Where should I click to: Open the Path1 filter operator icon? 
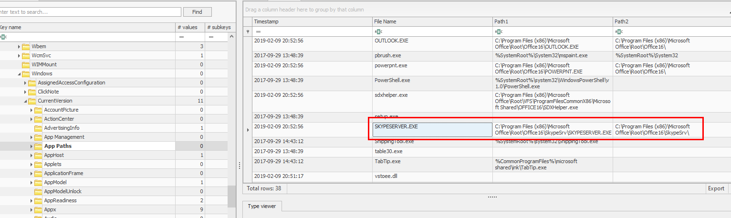pyautogui.click(x=499, y=31)
